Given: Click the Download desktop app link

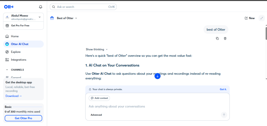Looking at the screenshot, I should [14, 96].
